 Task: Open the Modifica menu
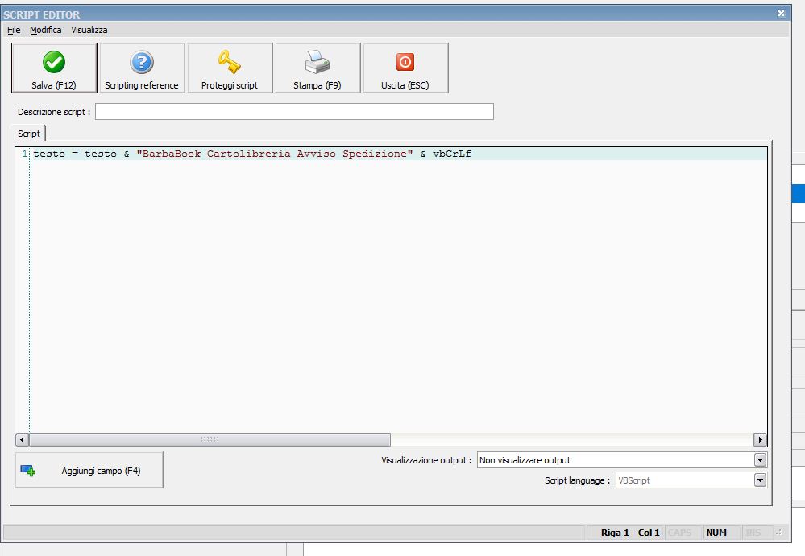(46, 30)
